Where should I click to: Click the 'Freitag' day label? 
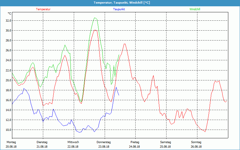click(135, 142)
